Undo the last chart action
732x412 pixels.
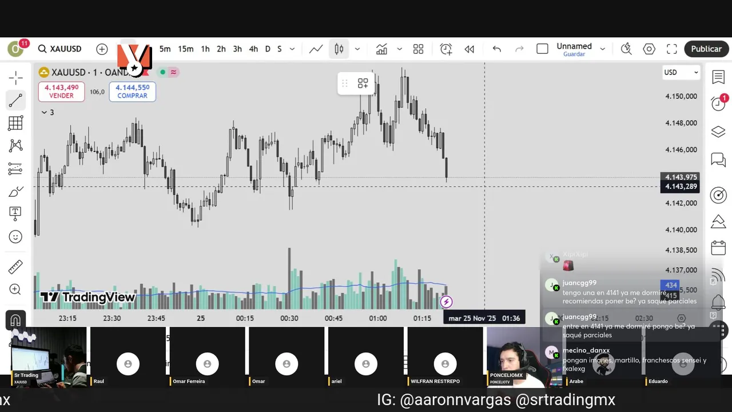(496, 49)
